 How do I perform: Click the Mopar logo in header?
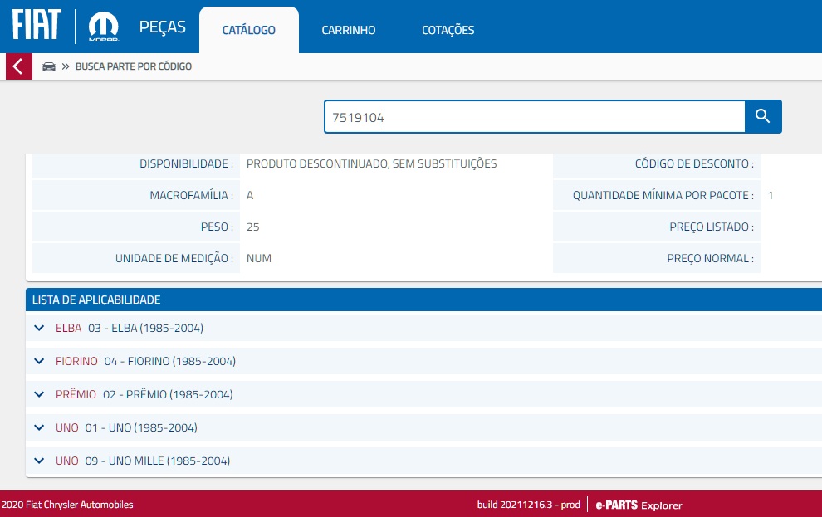coord(104,27)
